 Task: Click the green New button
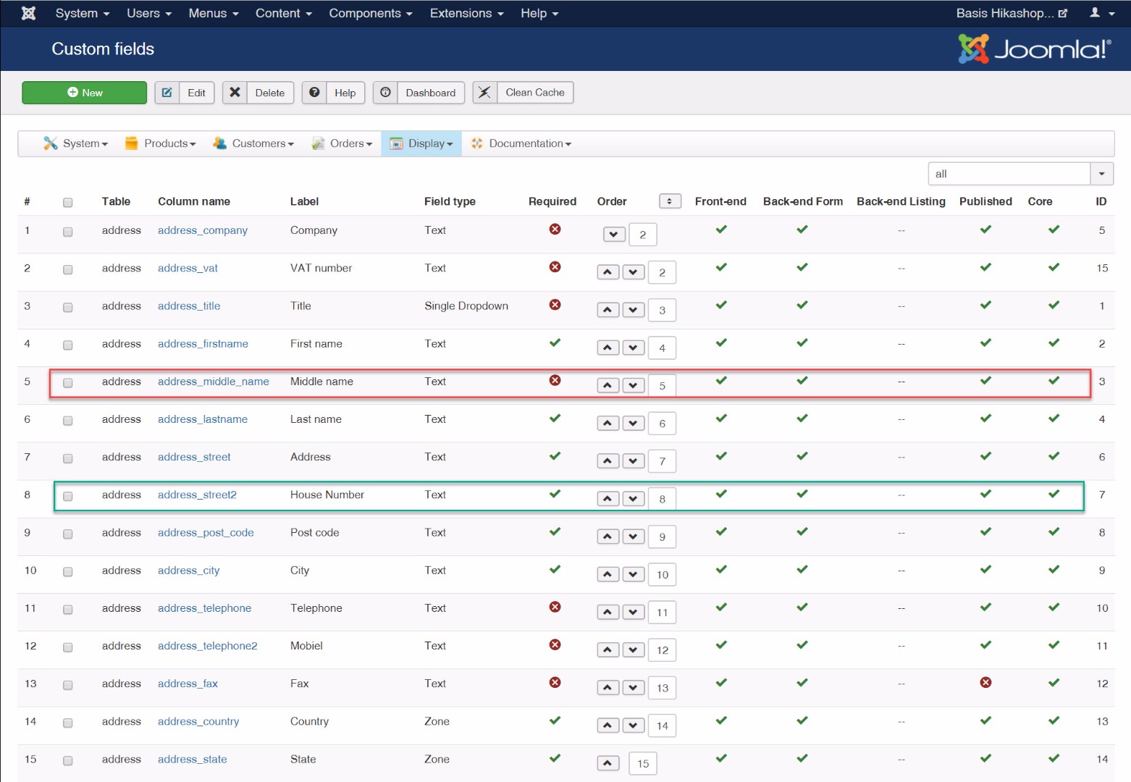(84, 93)
